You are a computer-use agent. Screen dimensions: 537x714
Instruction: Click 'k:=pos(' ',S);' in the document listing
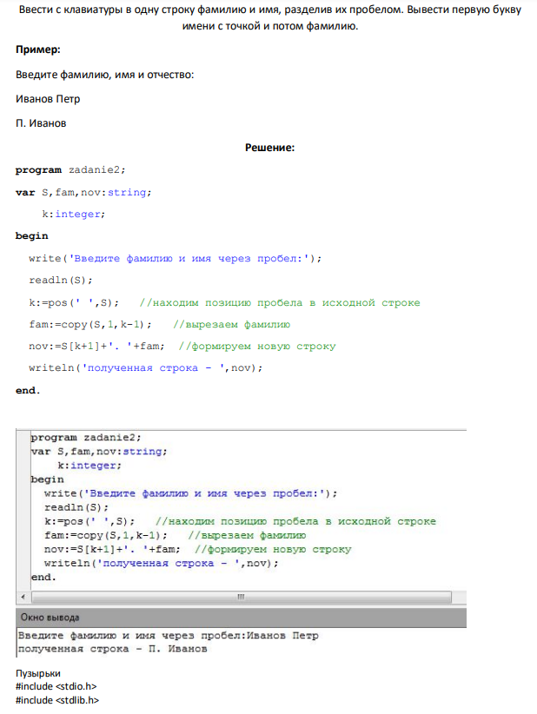point(74,303)
